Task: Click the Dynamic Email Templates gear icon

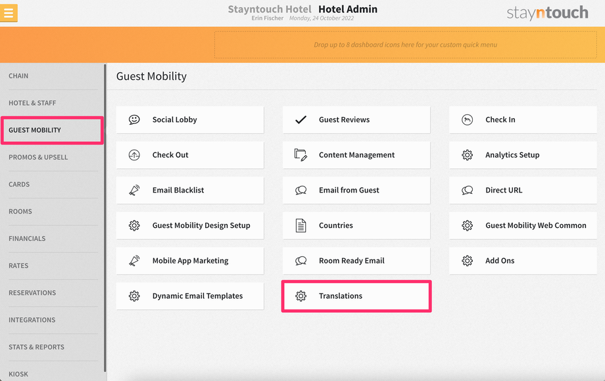Action: pos(134,296)
